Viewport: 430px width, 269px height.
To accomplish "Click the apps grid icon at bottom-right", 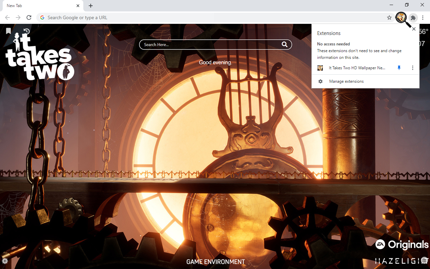I will [x=424, y=260].
